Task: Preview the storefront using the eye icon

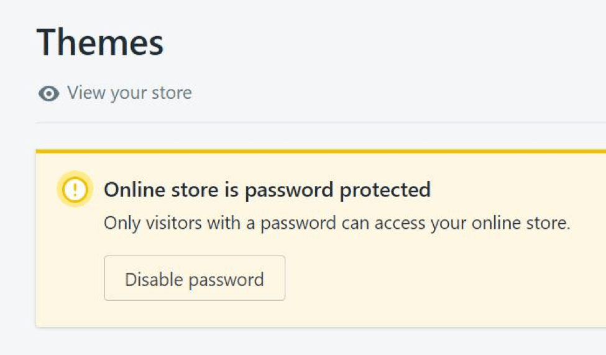Action: tap(49, 94)
